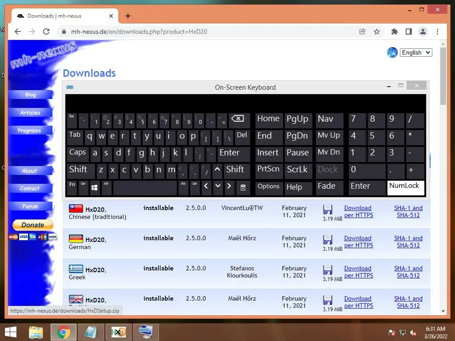Viewport: 455px width, 341px height.
Task: Toggle the ScrLk key
Action: point(298,171)
